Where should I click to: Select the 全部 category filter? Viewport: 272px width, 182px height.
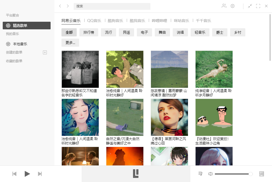pyautogui.click(x=69, y=32)
